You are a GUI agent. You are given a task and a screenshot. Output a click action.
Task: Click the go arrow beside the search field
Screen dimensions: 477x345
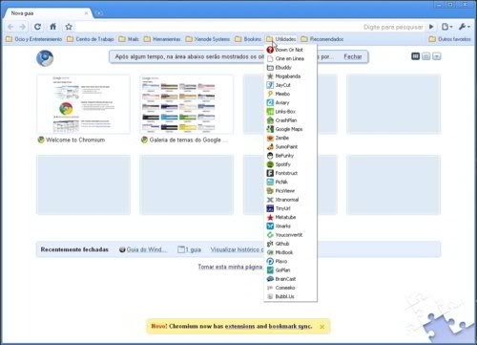click(431, 27)
